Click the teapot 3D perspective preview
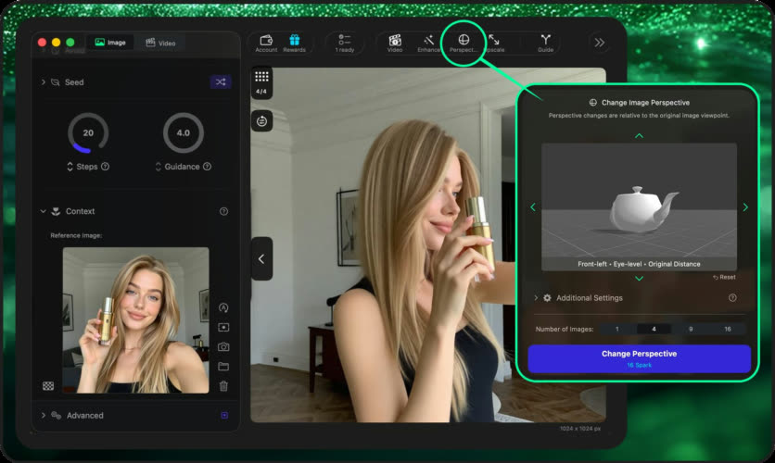 click(639, 206)
